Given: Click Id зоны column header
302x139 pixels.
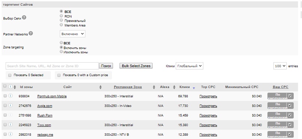Looking at the screenshot, I should [x=27, y=87].
